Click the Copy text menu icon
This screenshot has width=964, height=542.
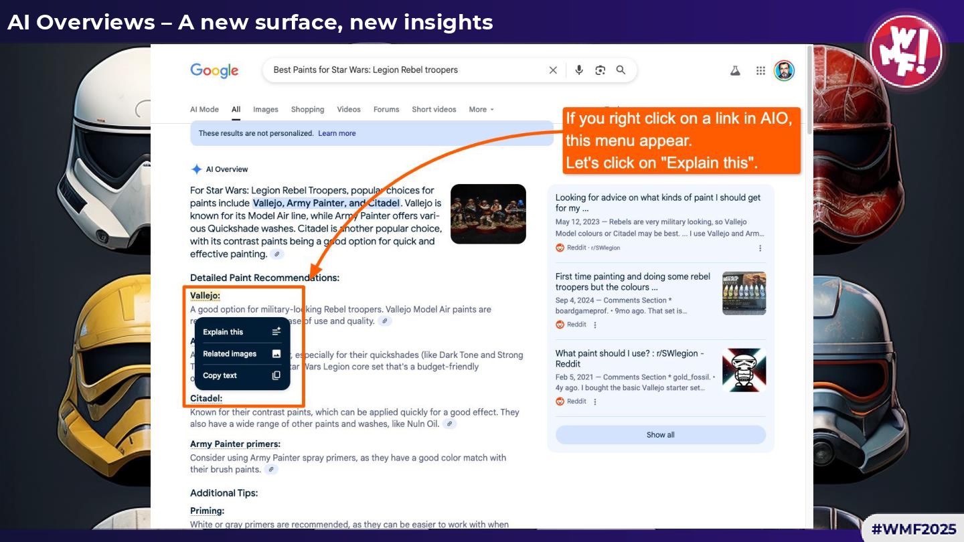276,375
